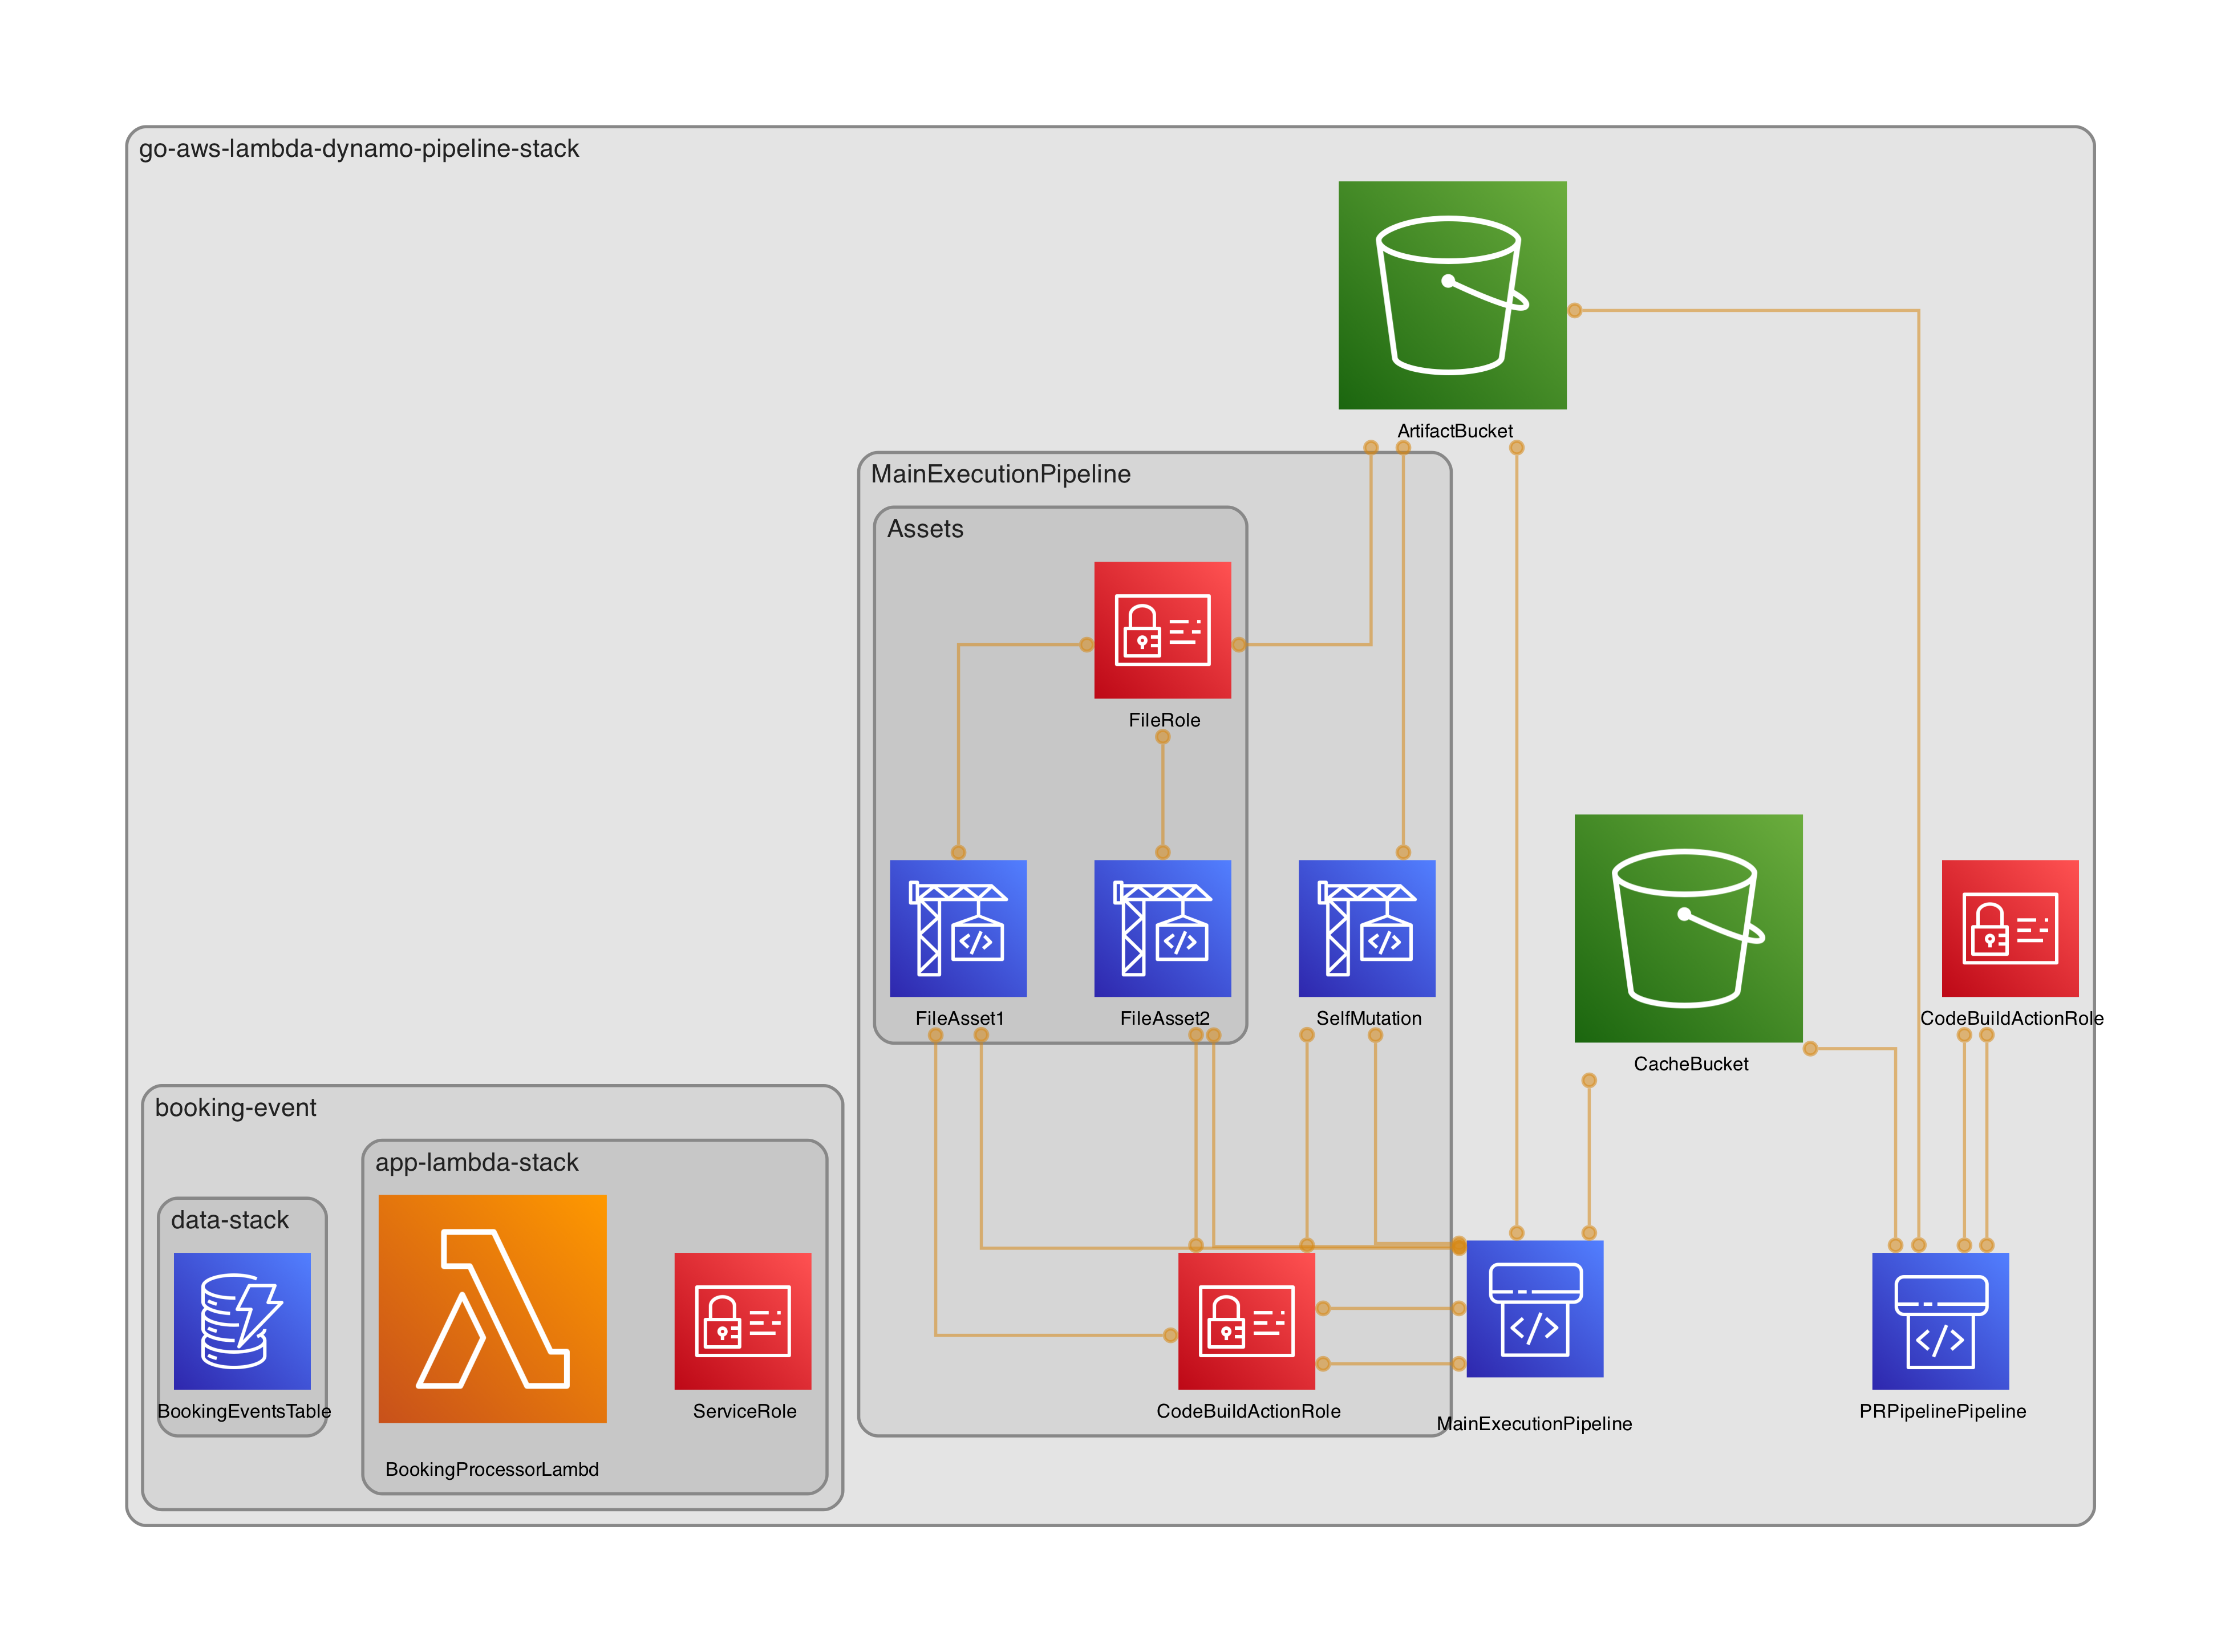
Task: Select MainExecutionPipeline label under the pipeline icon
Action: 1534,1424
